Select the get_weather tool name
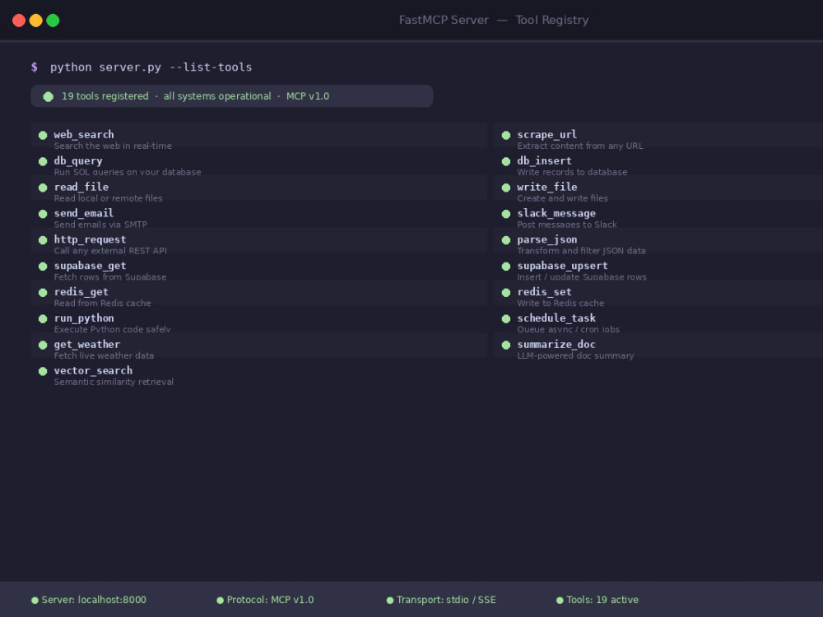This screenshot has width=823, height=617. [87, 345]
